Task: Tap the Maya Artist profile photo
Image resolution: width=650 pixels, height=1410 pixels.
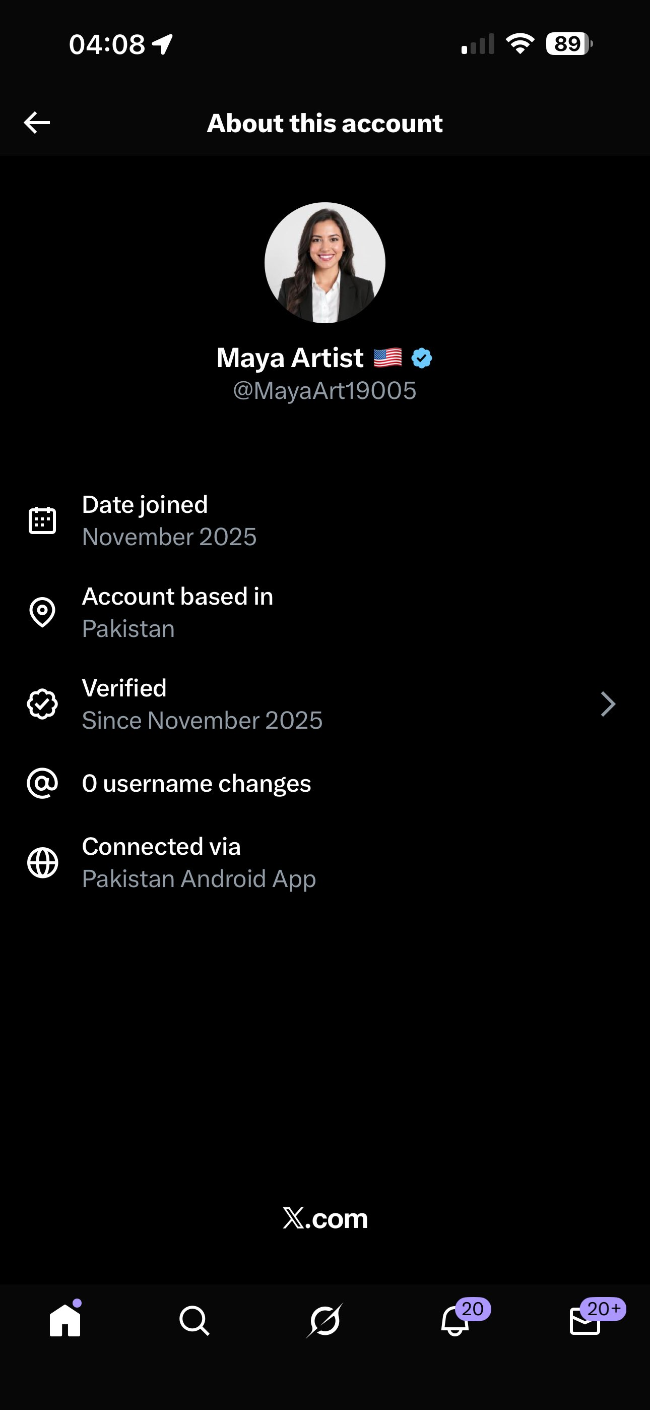Action: pyautogui.click(x=325, y=263)
